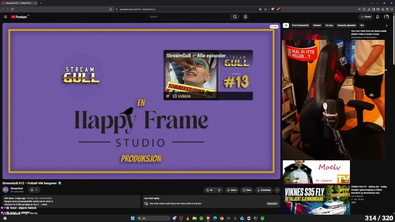Open YouTube notifications bell

click(377, 17)
